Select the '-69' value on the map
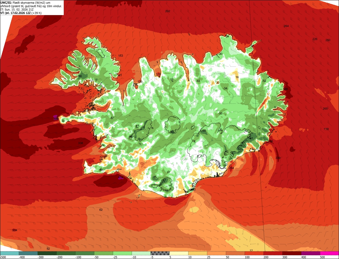 [x=203, y=131]
